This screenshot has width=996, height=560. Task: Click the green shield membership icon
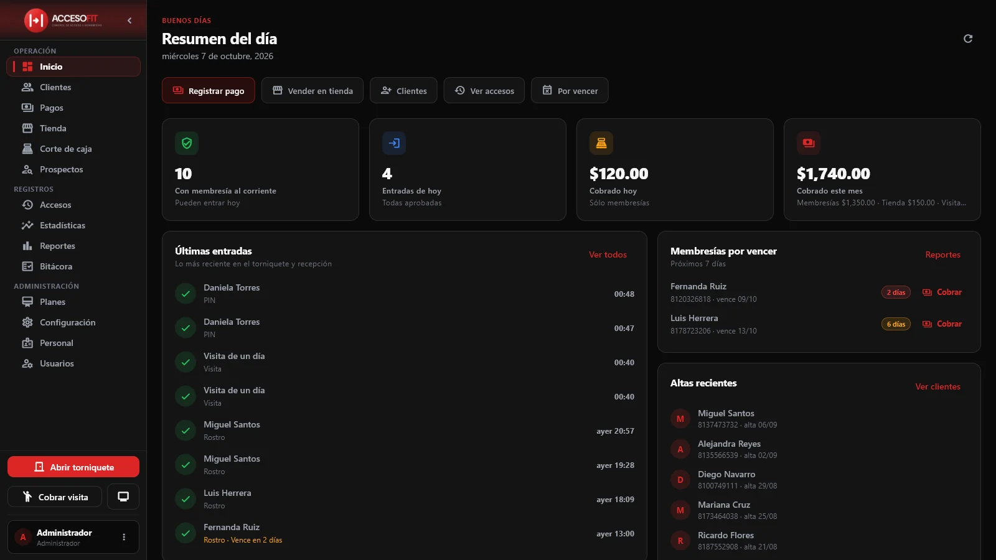[x=187, y=143]
